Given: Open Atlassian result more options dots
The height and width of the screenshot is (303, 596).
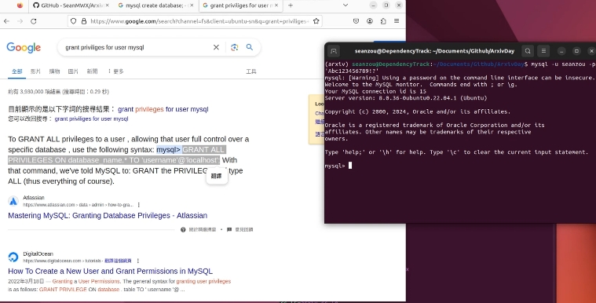Looking at the screenshot, I should (139, 205).
